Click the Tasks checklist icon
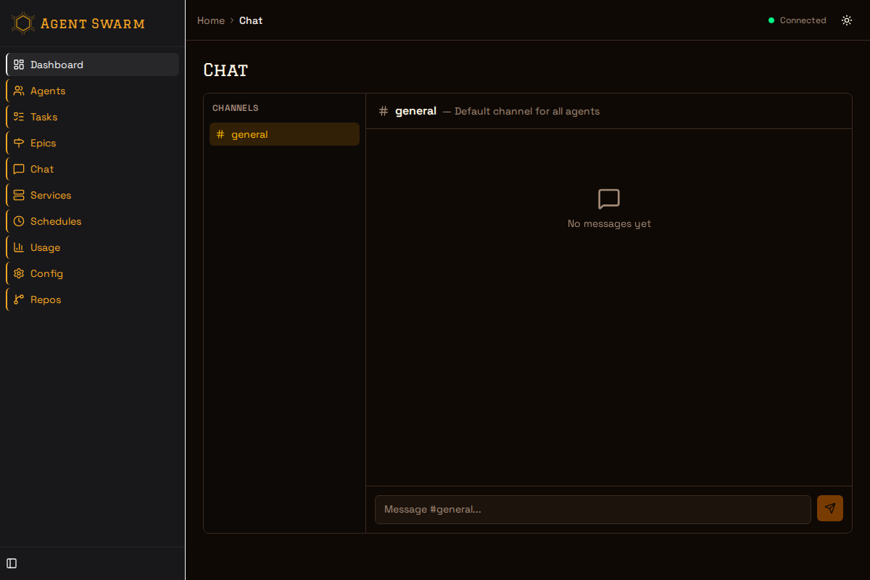This screenshot has width=870, height=580. pyautogui.click(x=19, y=117)
